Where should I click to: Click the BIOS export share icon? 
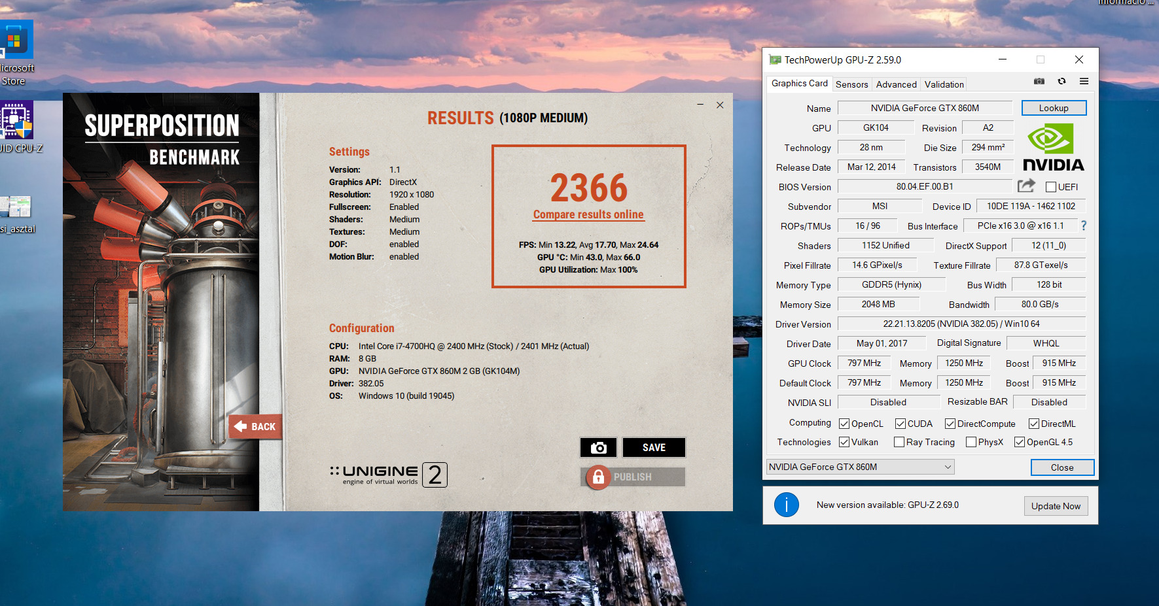[1026, 186]
